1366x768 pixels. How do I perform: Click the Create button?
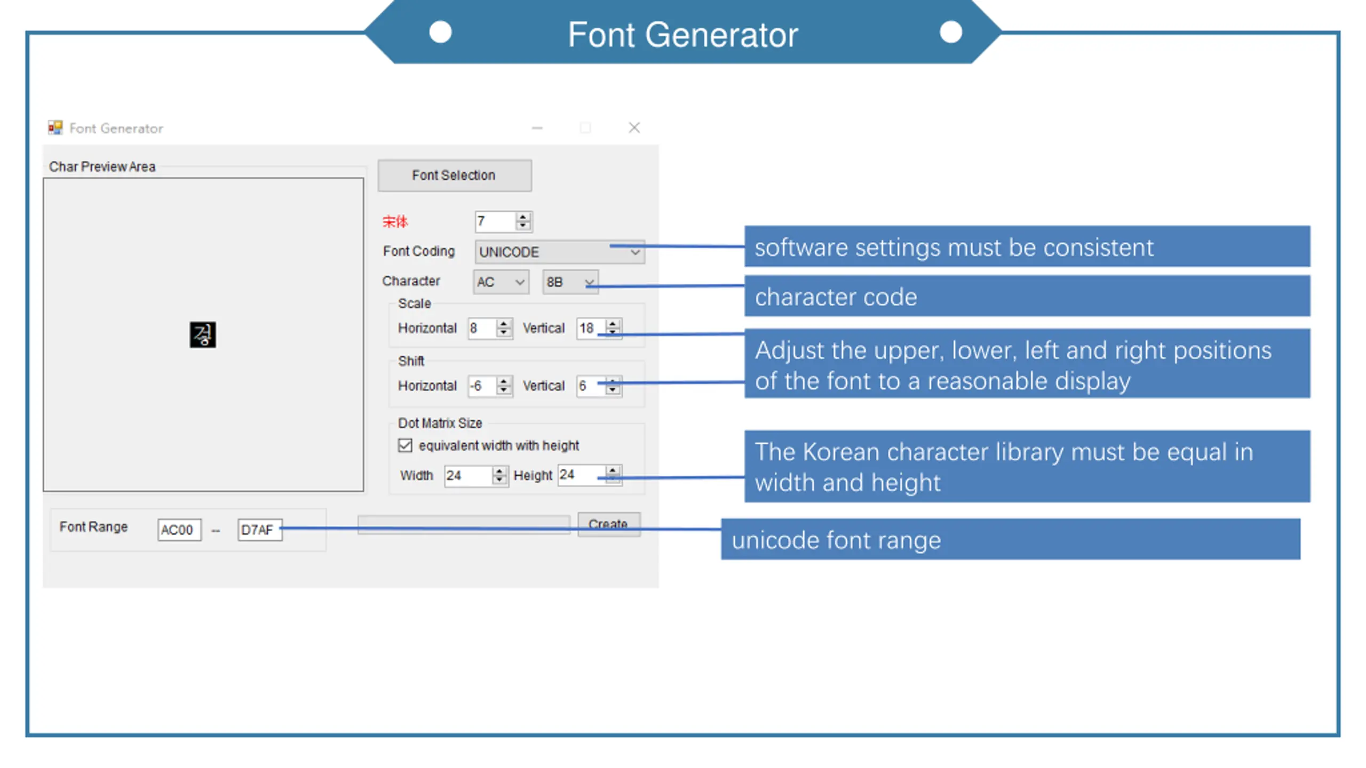coord(609,524)
